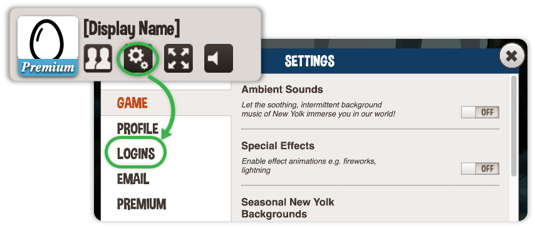The height and width of the screenshot is (228, 535).
Task: Click the Ambient Sounds heading
Action: point(282,90)
